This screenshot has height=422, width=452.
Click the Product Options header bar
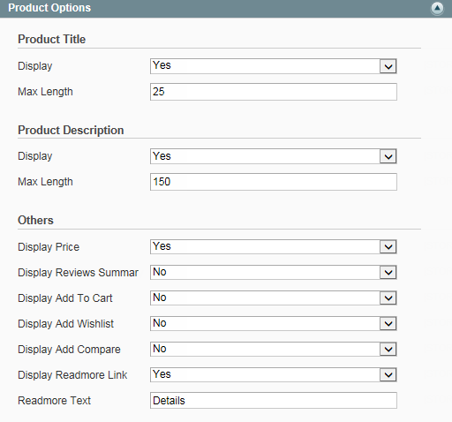point(226,9)
